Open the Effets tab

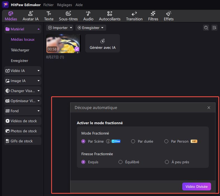coord(169,16)
